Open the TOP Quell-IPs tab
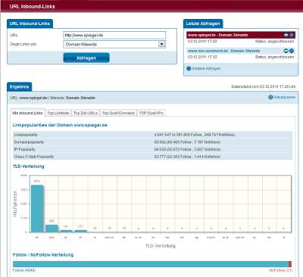 click(x=151, y=113)
